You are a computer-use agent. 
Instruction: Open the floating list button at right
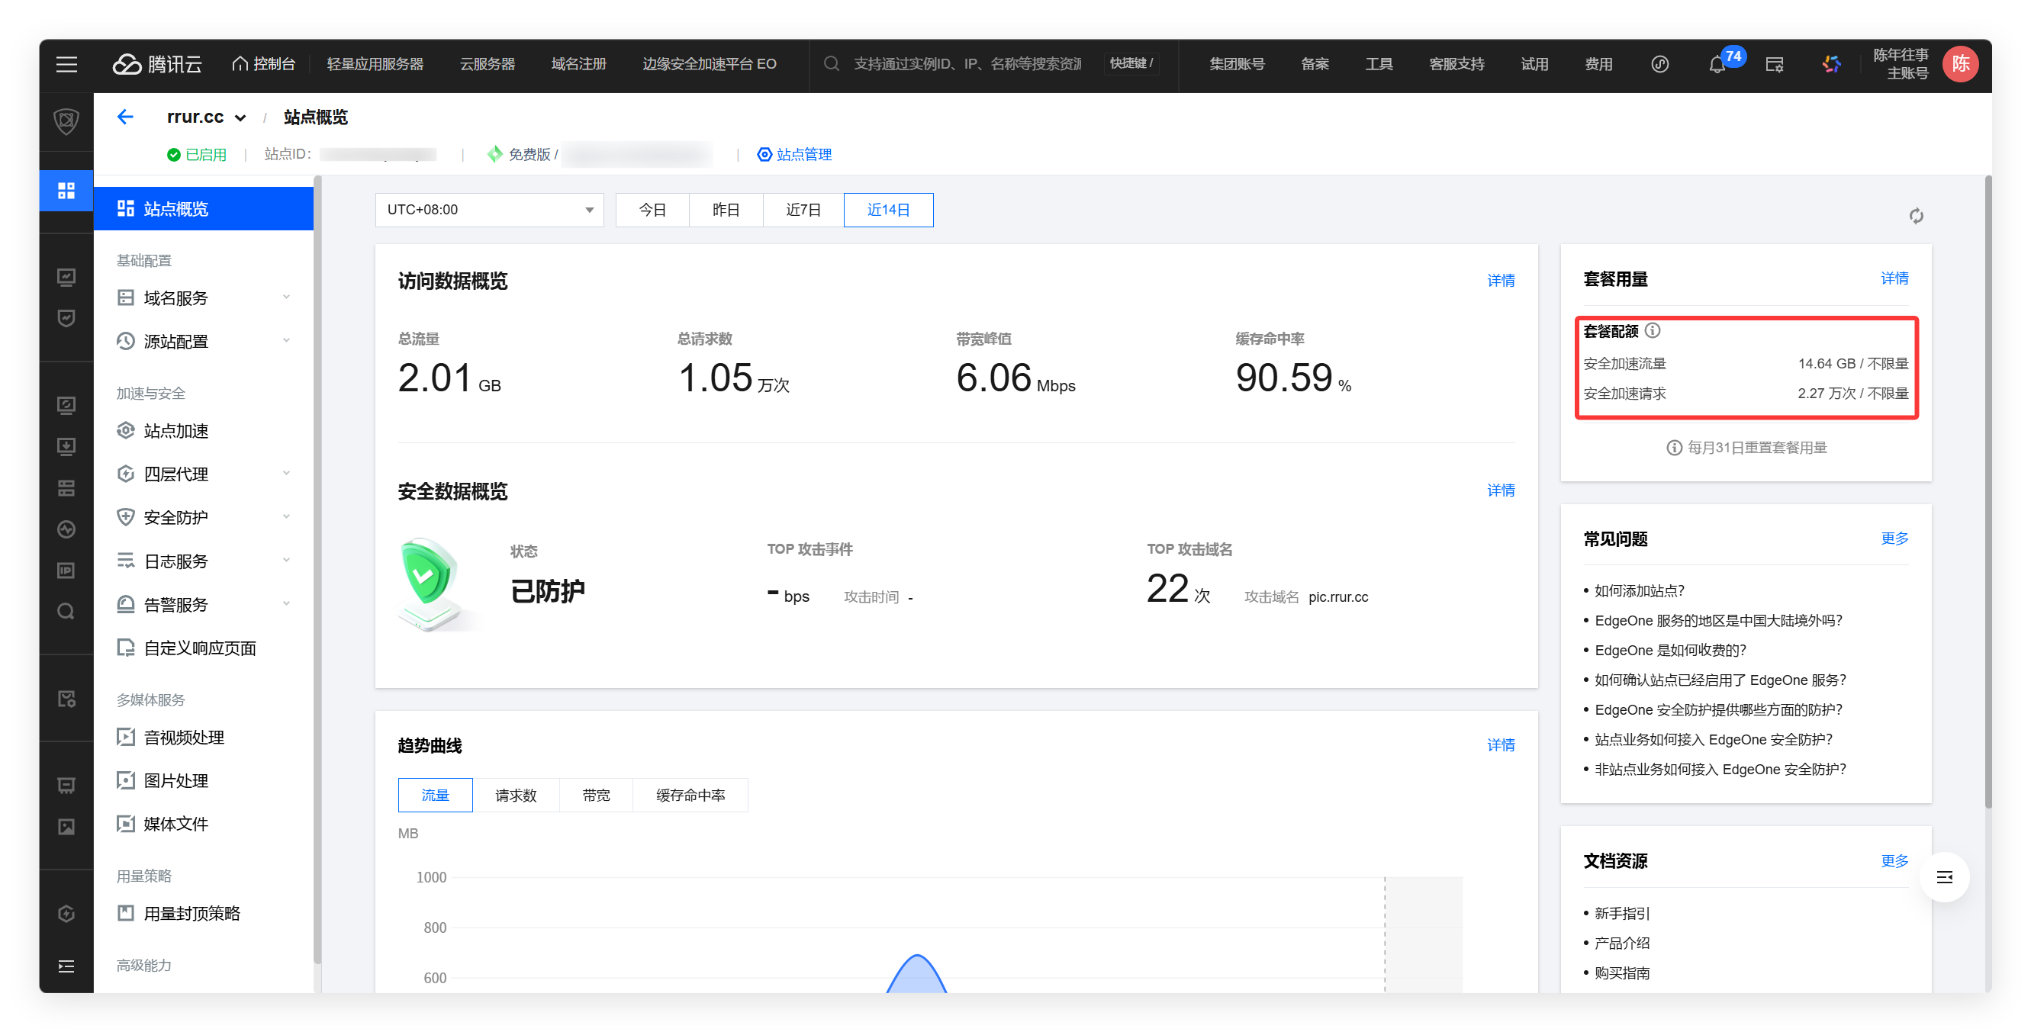pyautogui.click(x=1944, y=877)
